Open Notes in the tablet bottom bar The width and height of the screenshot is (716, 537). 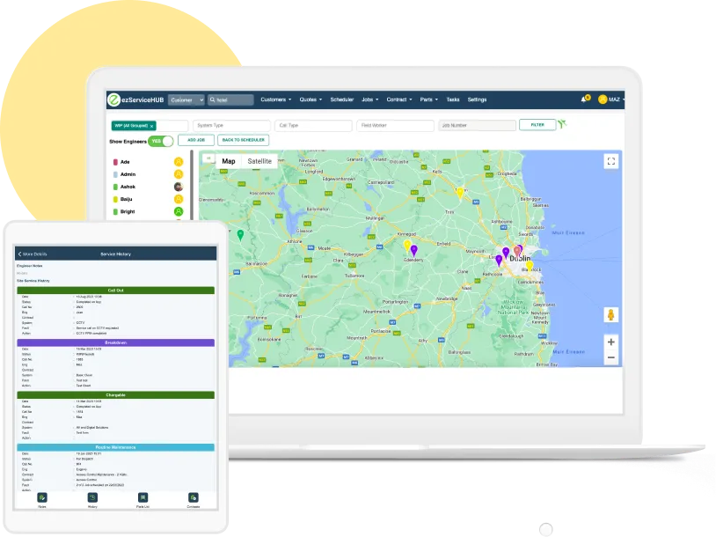pos(42,499)
